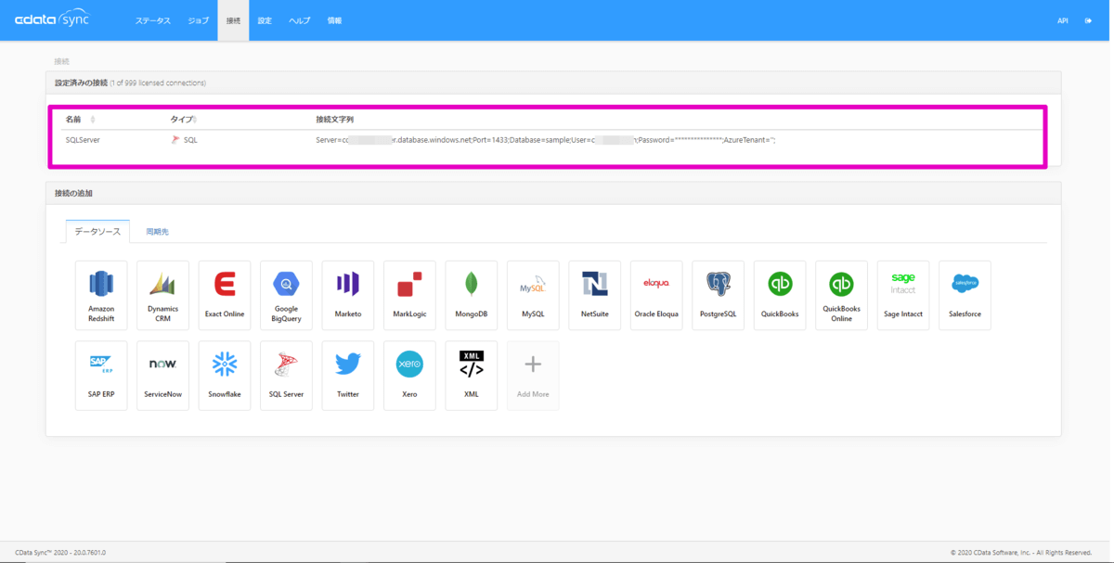Add a Dynamics CRM connection
Screen dimensions: 1114x563
coord(162,295)
